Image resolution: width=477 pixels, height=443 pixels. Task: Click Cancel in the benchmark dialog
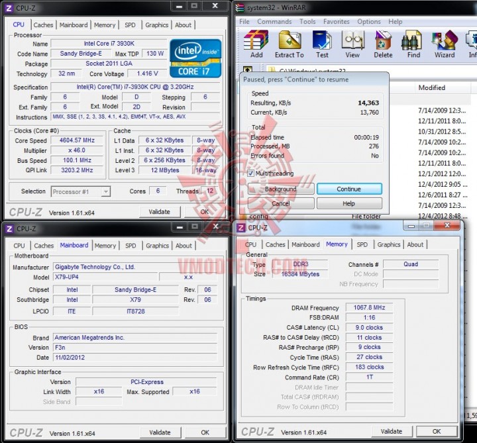point(281,203)
